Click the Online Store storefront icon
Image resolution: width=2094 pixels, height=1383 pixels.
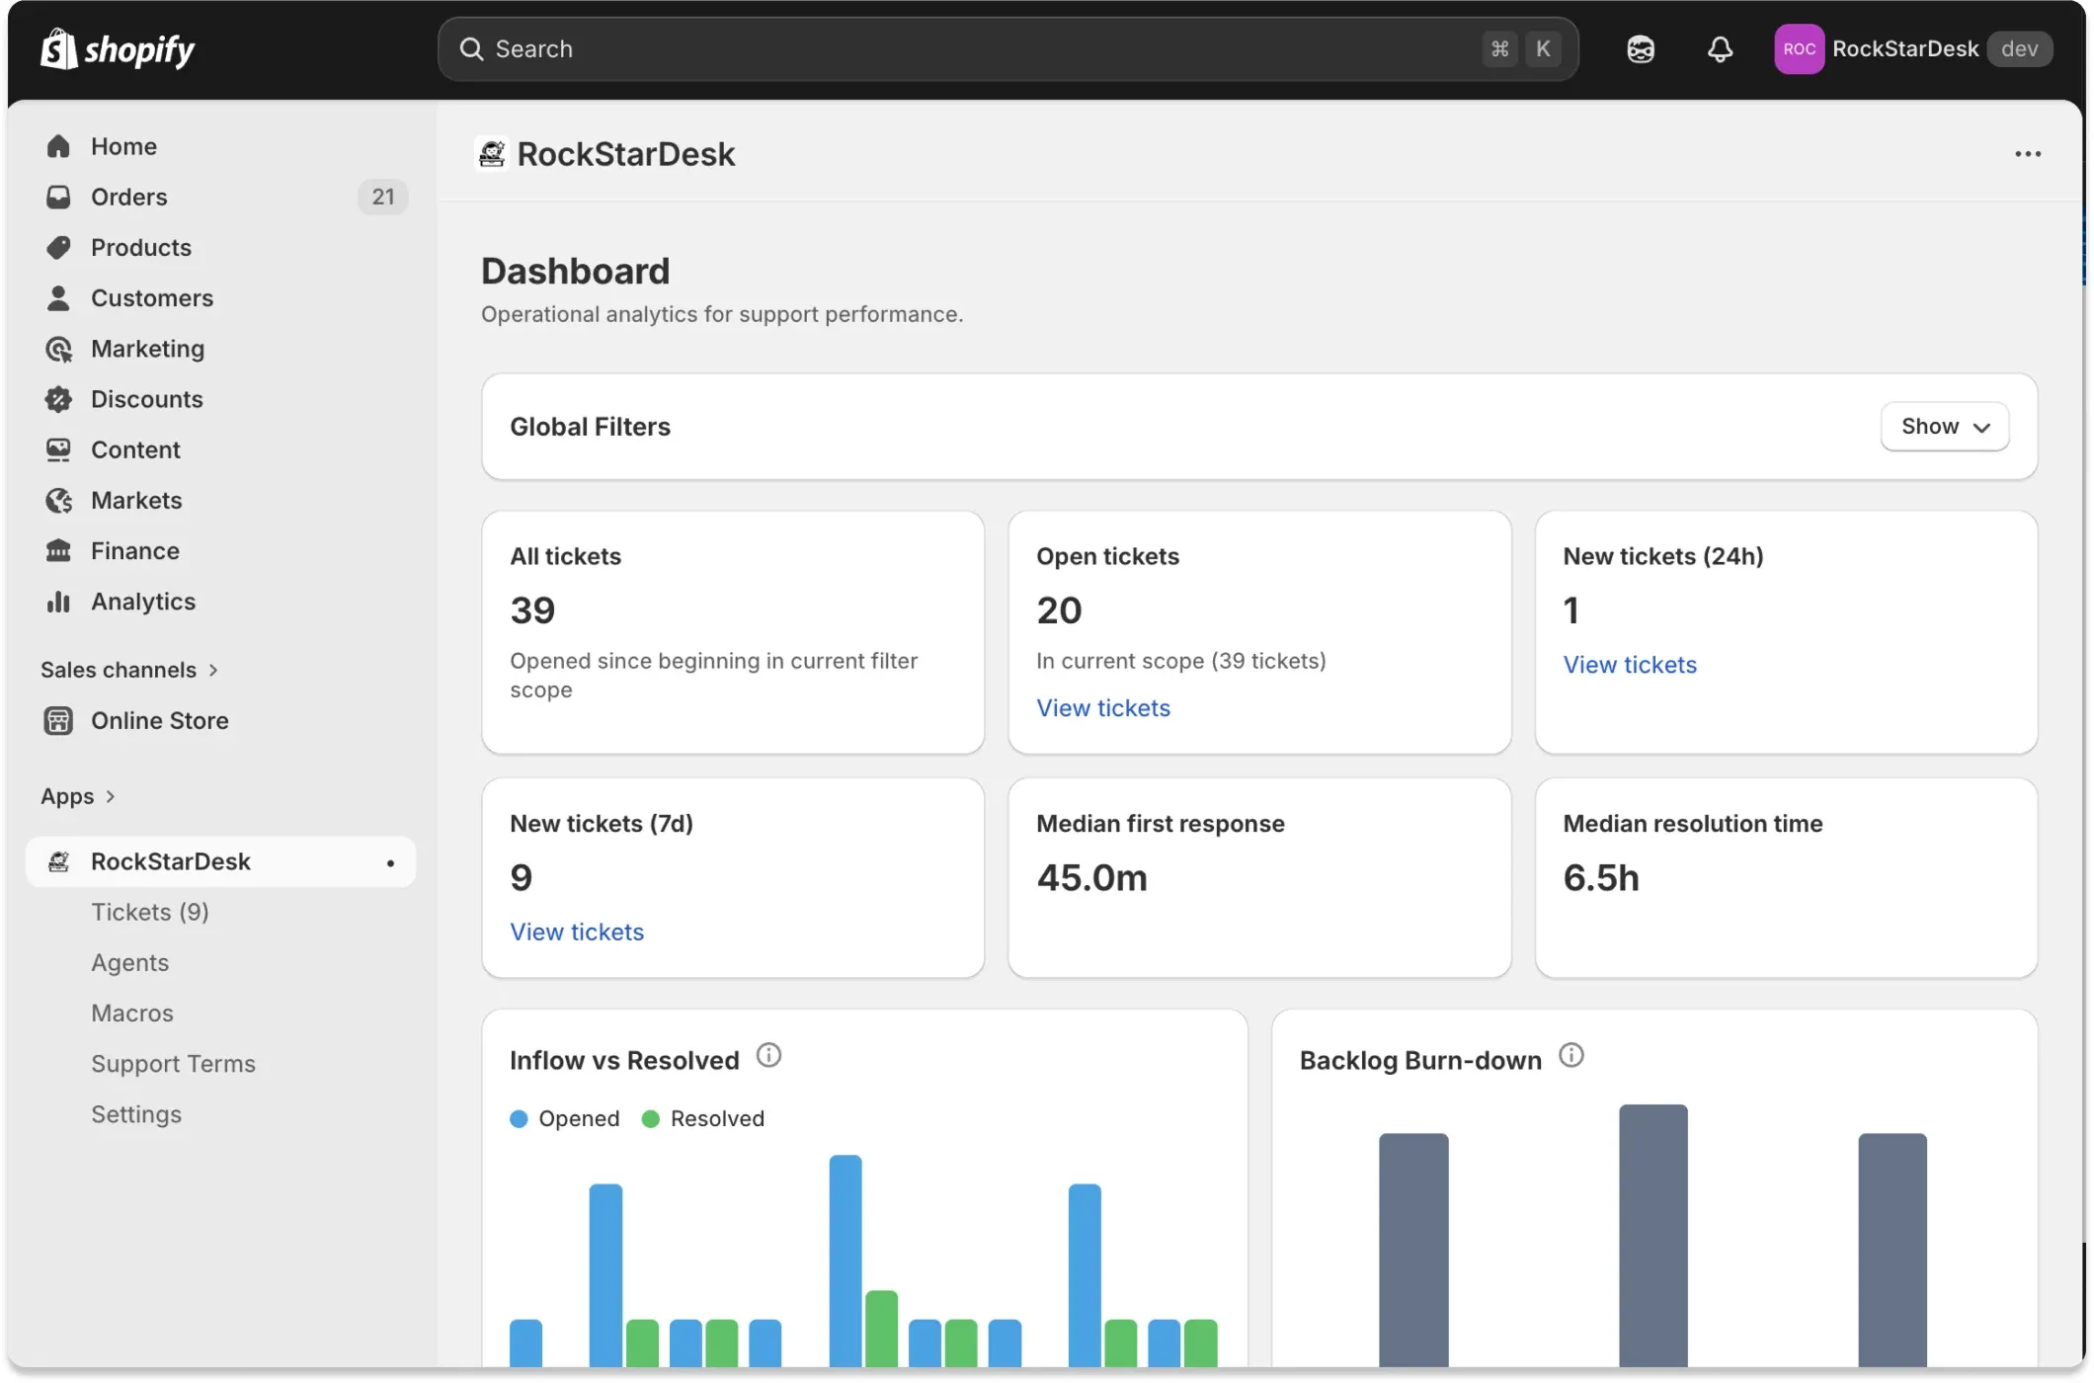point(58,720)
